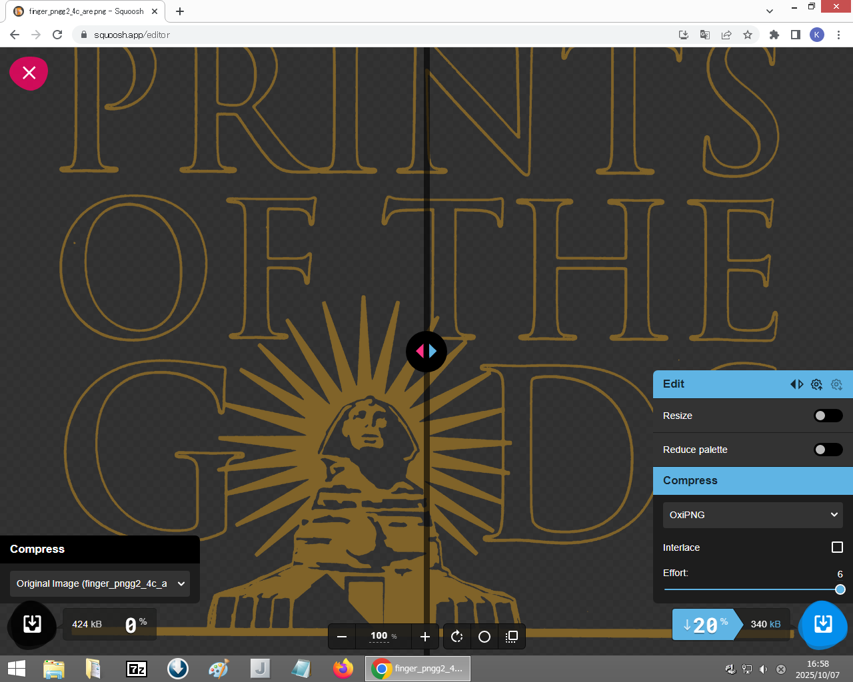Click the toggle background circle icon

tap(484, 637)
